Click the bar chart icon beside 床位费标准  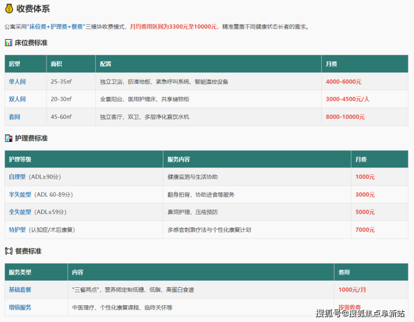pyautogui.click(x=8, y=43)
